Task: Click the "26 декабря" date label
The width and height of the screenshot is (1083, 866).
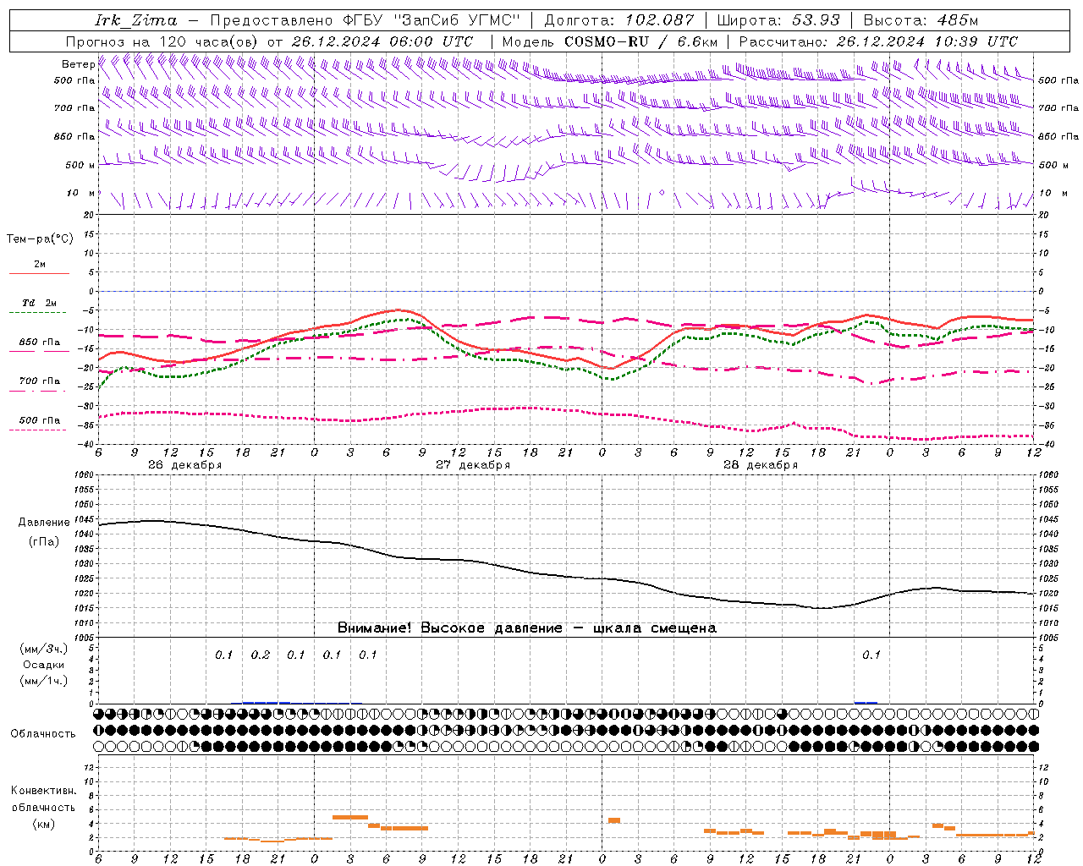Action: click(x=184, y=465)
